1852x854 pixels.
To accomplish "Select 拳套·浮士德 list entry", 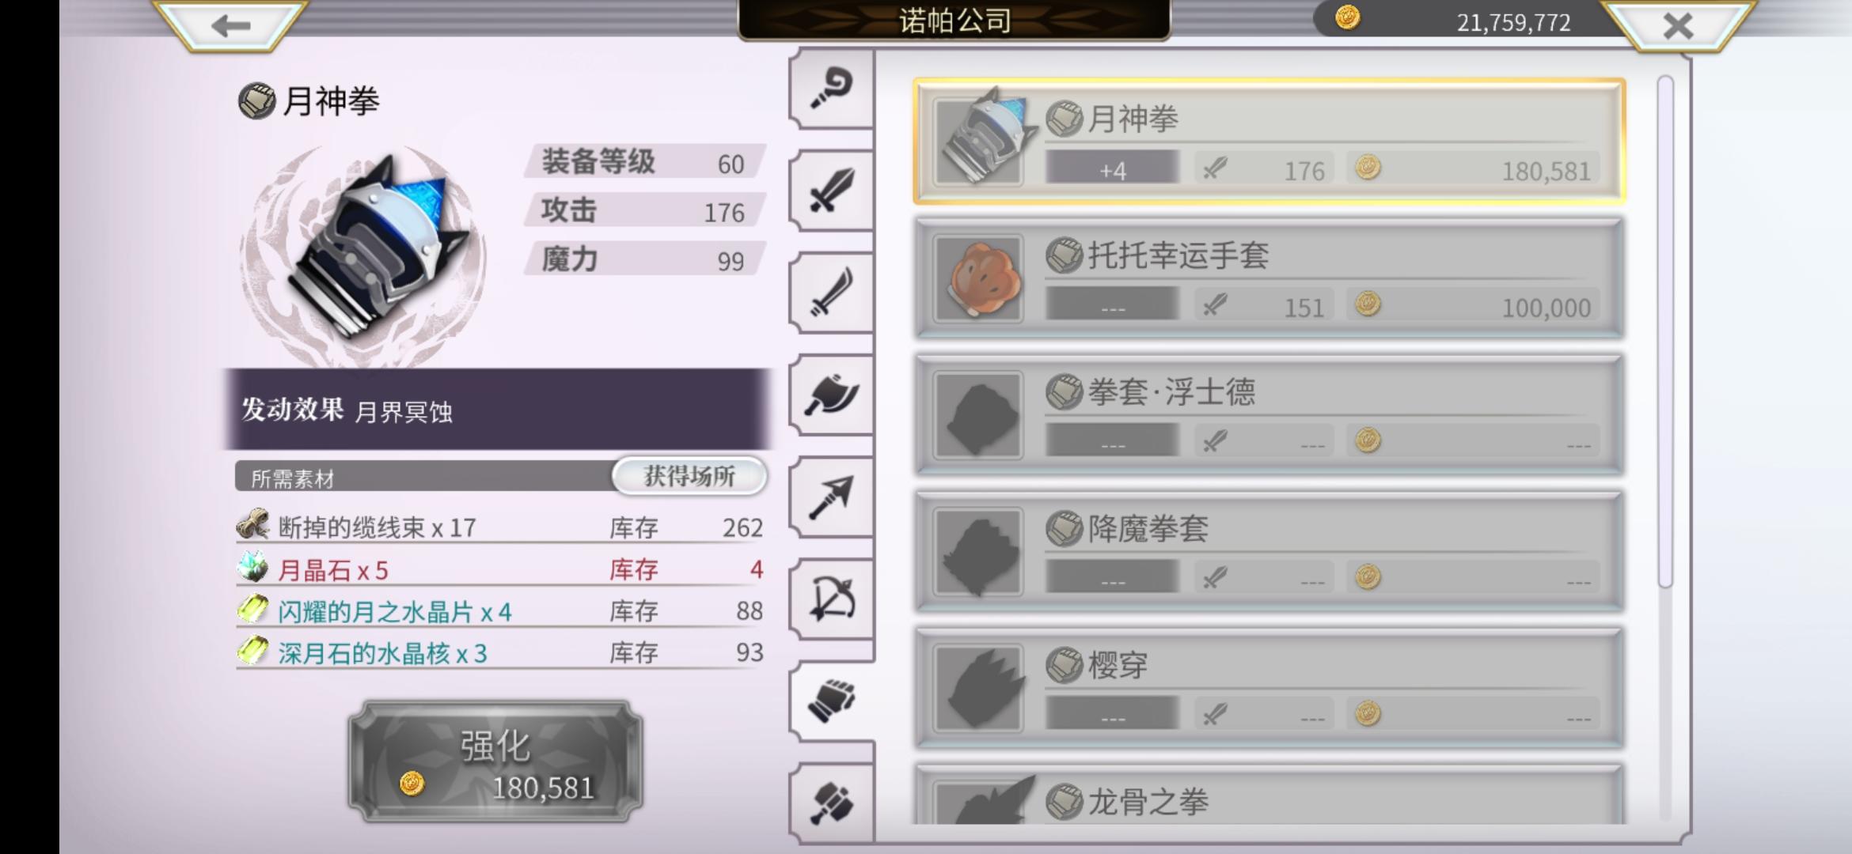I will [1269, 415].
